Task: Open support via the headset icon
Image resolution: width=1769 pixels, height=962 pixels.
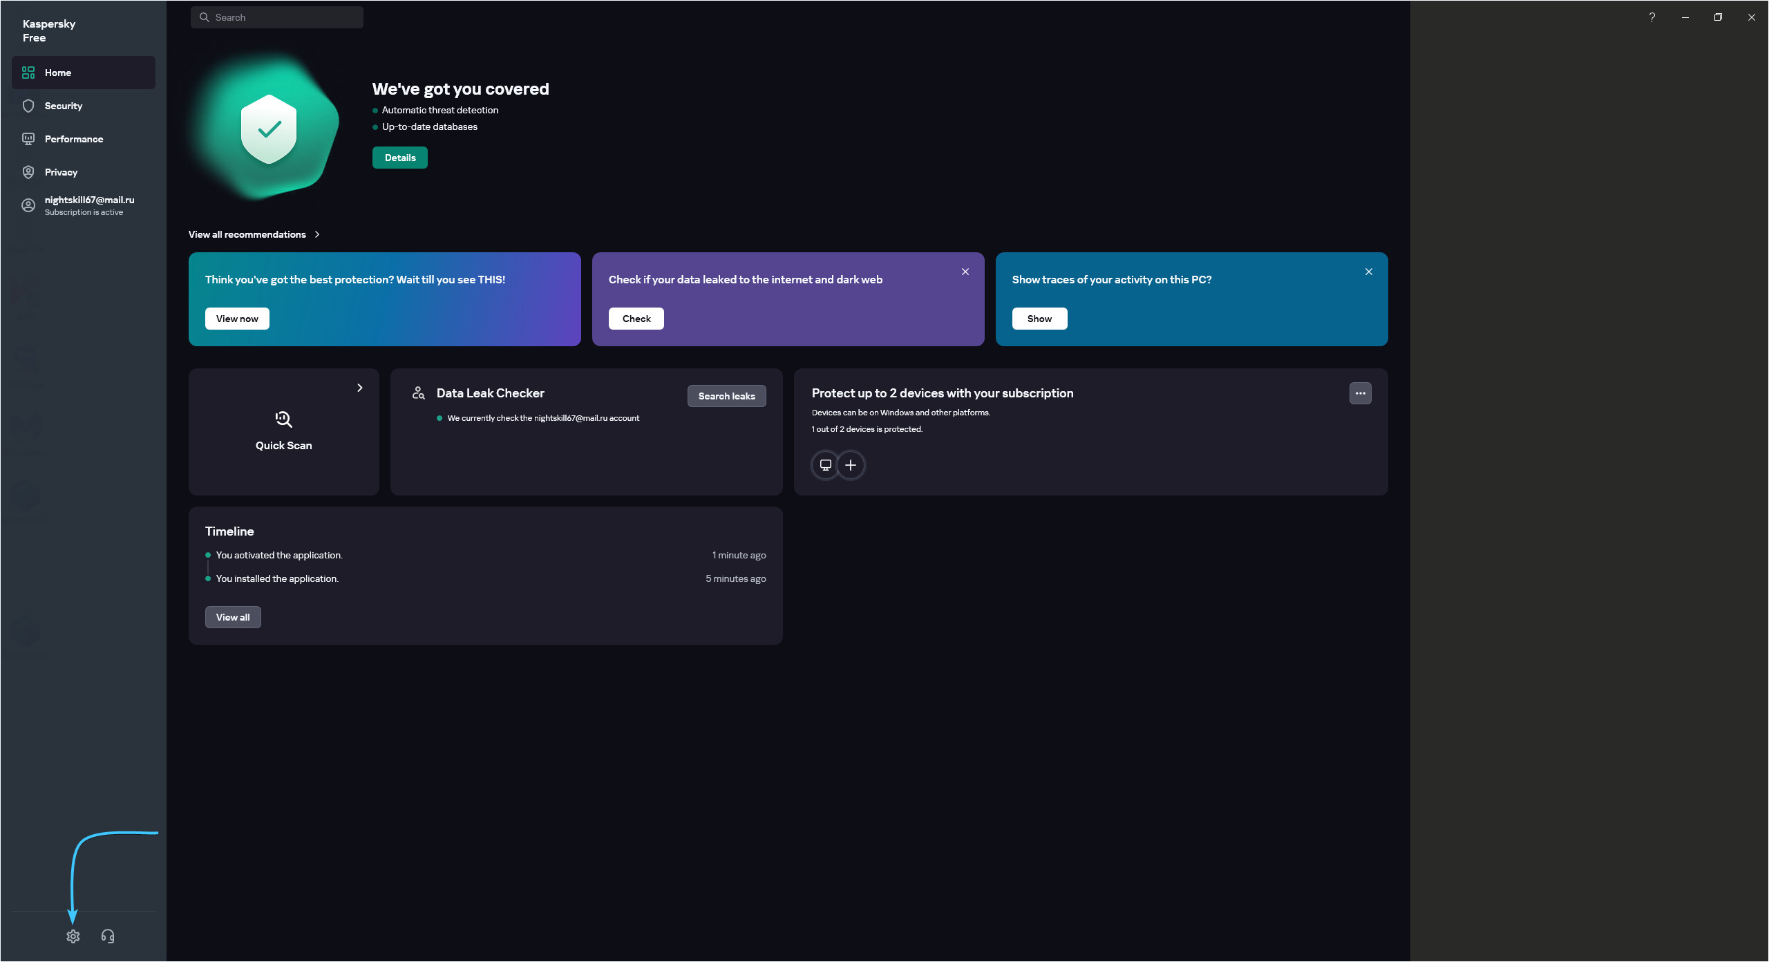Action: click(x=108, y=936)
